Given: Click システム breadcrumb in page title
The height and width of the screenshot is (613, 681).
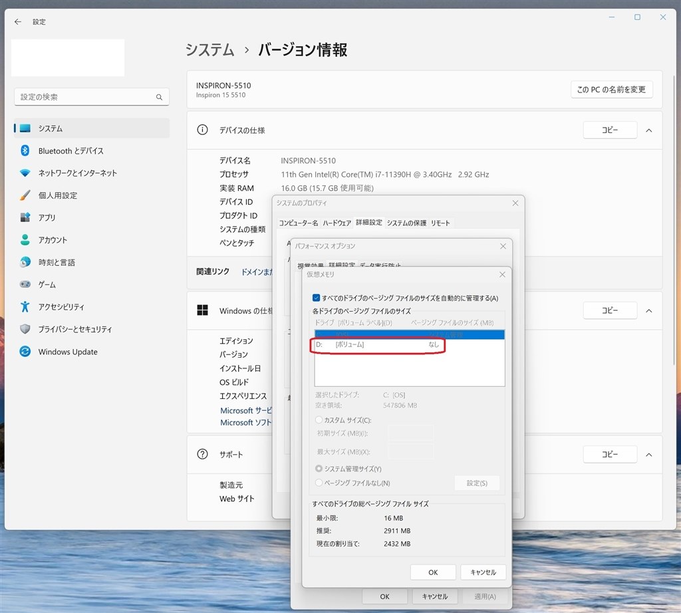Looking at the screenshot, I should (209, 49).
